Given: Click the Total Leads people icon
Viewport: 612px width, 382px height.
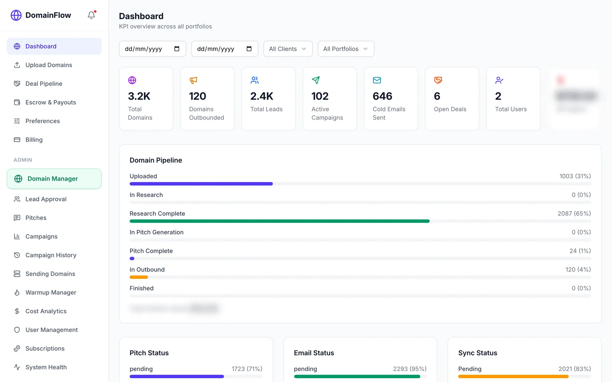Looking at the screenshot, I should [x=254, y=80].
